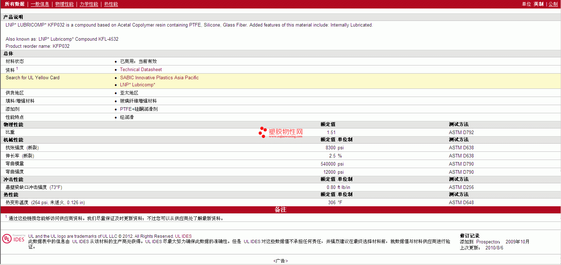The width and height of the screenshot is (561, 265).
Task: Click the 比重 row label
Action: [x=10, y=132]
